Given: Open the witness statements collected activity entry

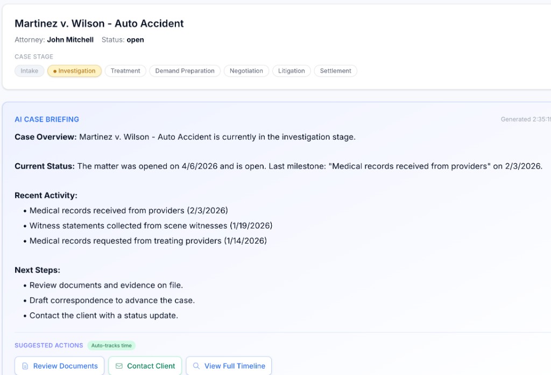Looking at the screenshot, I should pyautogui.click(x=151, y=226).
